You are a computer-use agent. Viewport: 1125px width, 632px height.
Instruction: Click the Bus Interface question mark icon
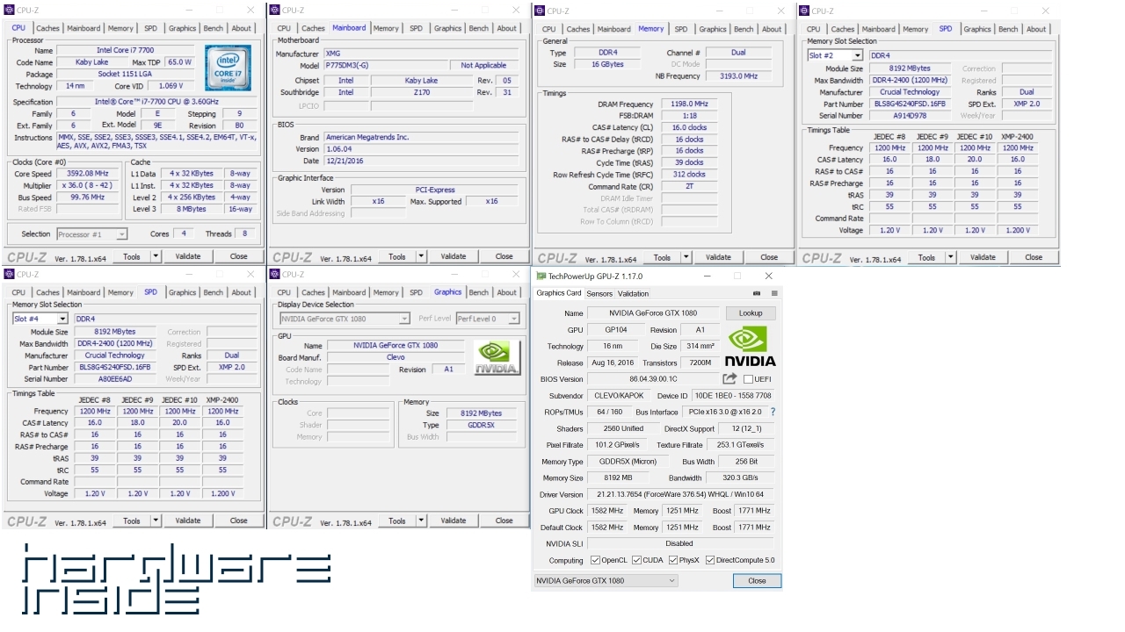pos(773,412)
